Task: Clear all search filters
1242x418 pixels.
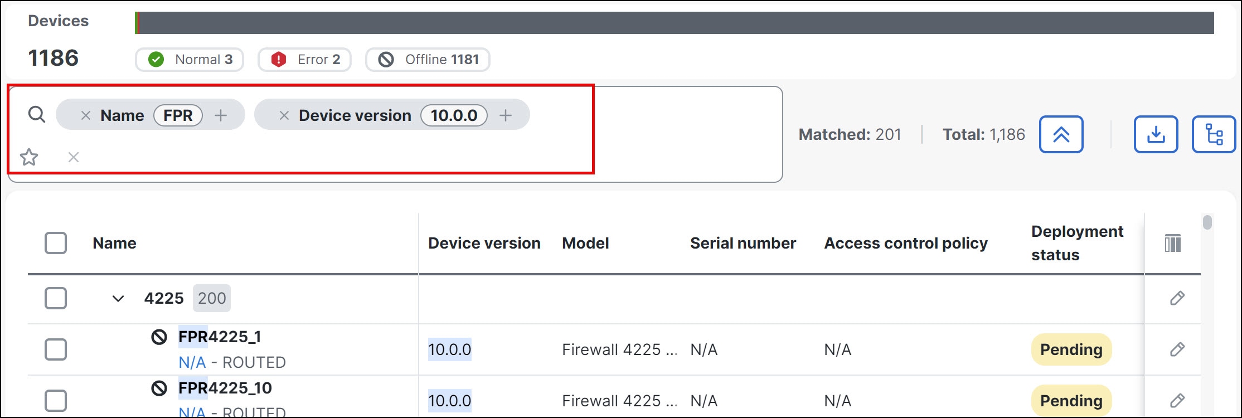Action: pyautogui.click(x=74, y=157)
